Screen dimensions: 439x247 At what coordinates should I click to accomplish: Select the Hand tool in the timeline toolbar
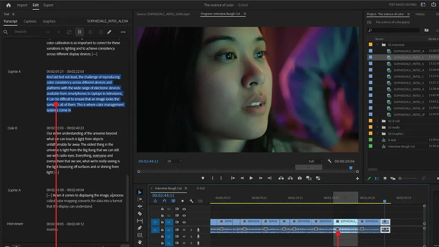click(x=140, y=242)
